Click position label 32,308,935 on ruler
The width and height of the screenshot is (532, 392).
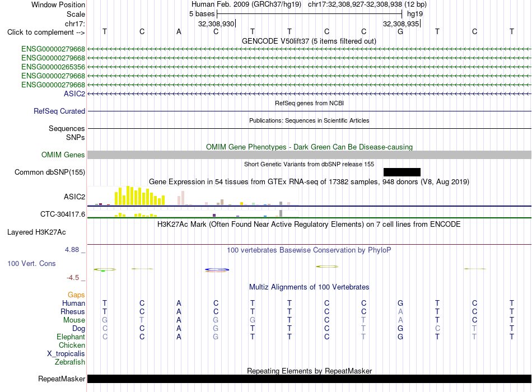[x=401, y=24]
